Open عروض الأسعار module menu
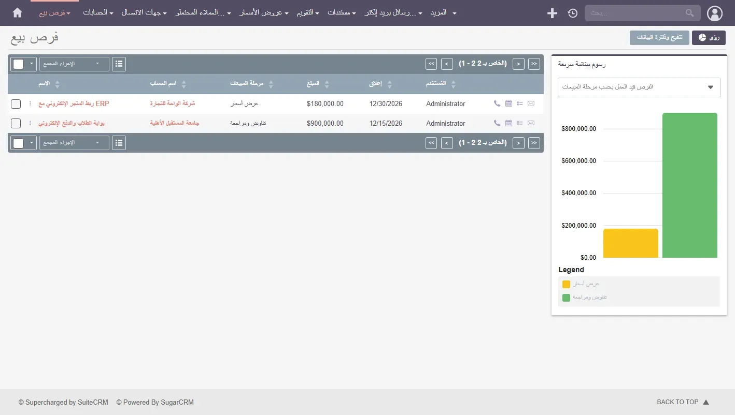 (264, 12)
